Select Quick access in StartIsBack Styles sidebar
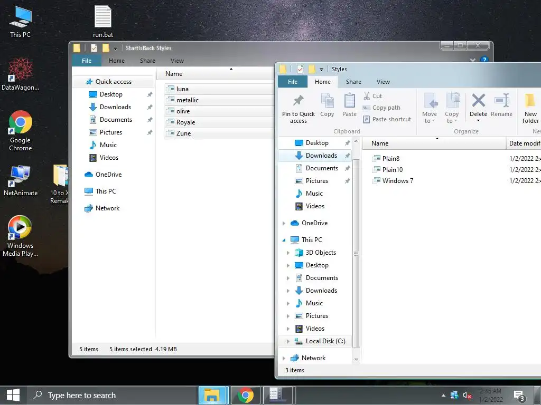 pyautogui.click(x=114, y=82)
